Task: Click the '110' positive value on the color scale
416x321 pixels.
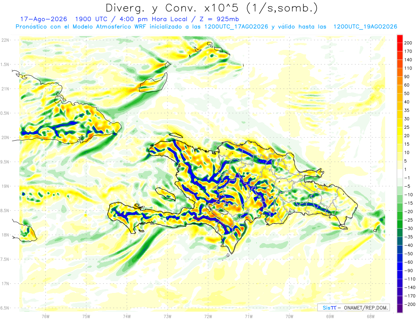Action: coord(408,68)
